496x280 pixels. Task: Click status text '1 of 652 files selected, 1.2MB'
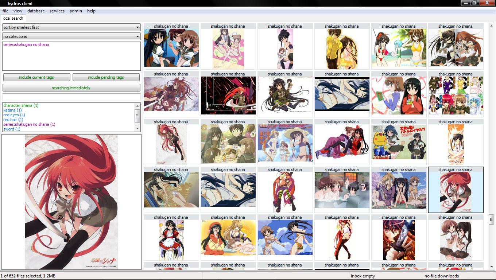(x=28, y=276)
